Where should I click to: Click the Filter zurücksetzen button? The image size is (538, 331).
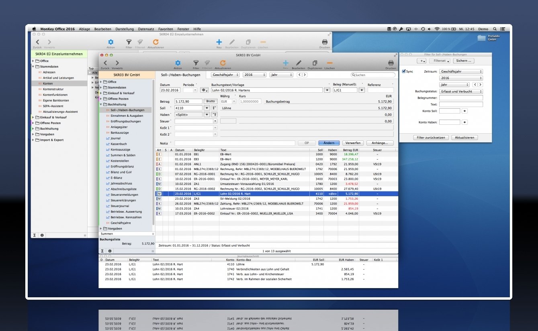[431, 138]
